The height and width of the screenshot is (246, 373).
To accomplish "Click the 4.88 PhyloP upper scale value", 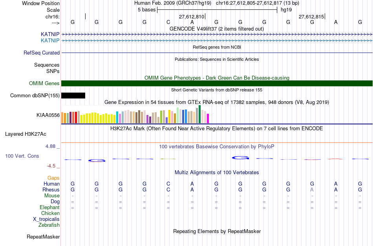I will click(50, 146).
